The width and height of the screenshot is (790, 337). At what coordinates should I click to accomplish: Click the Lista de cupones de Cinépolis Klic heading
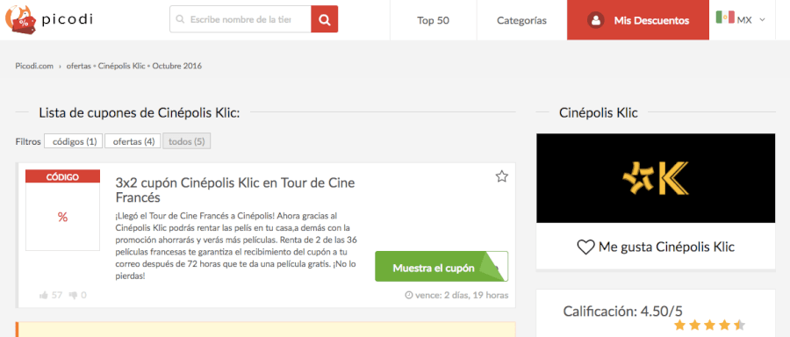point(140,113)
